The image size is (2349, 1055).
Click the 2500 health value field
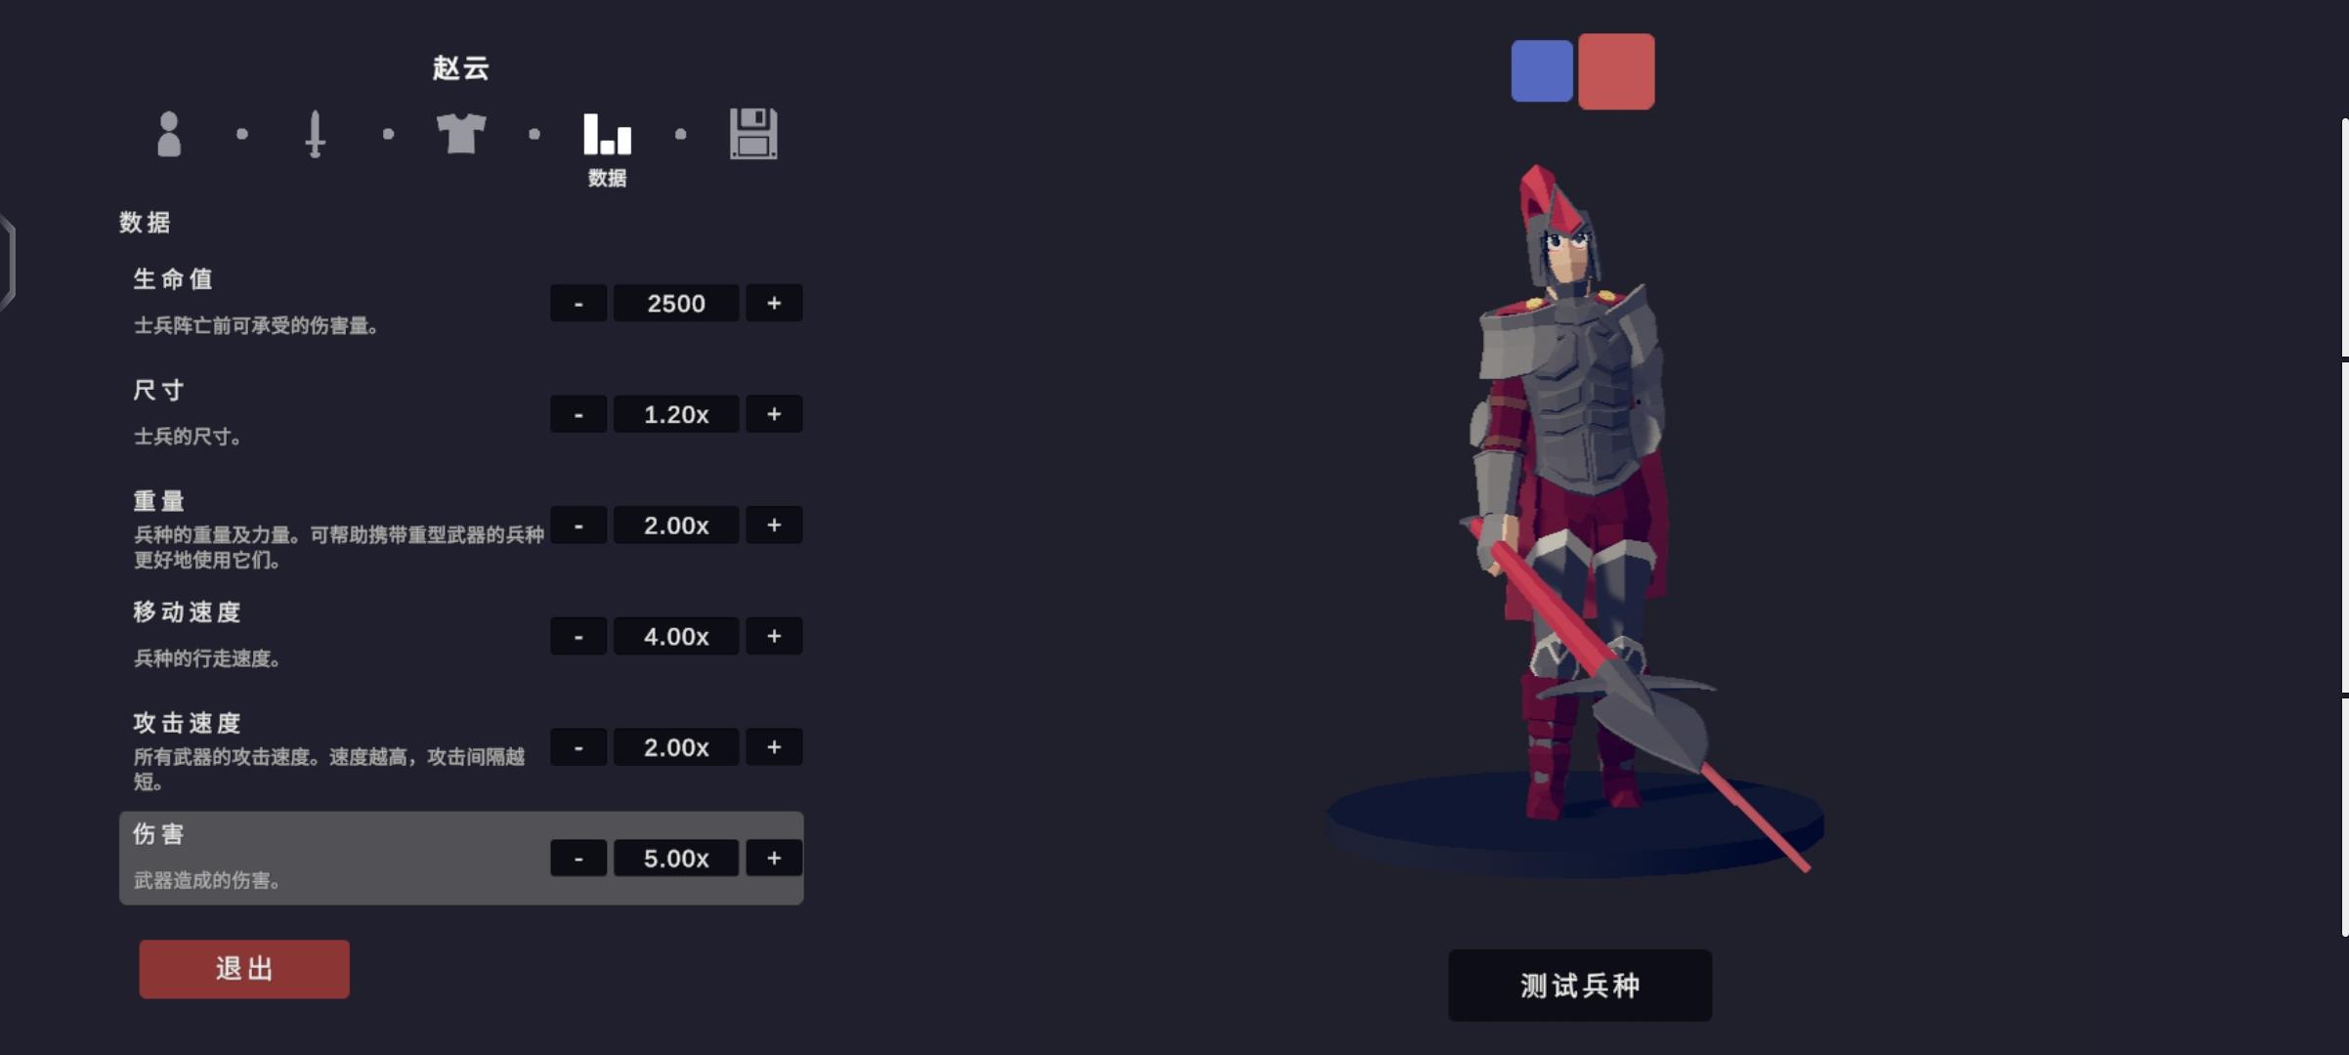tap(676, 303)
